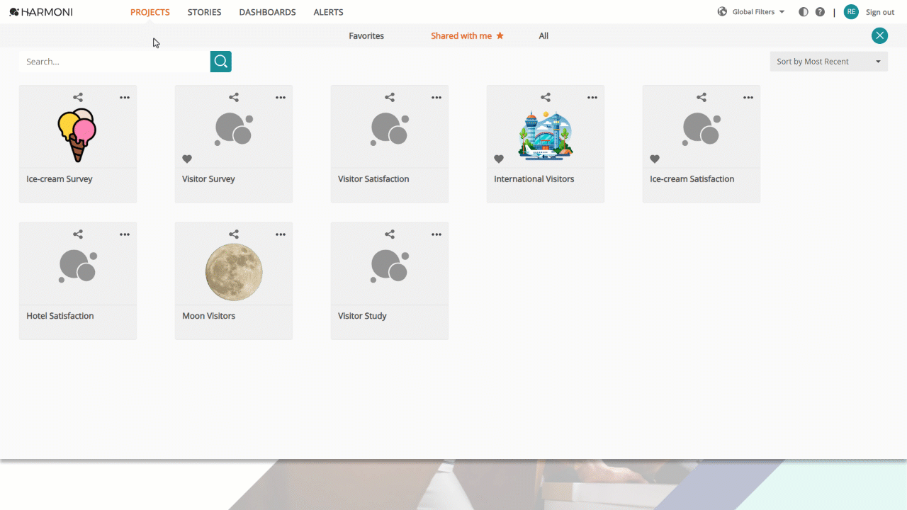The width and height of the screenshot is (907, 510).
Task: Click into the Search input field
Action: pyautogui.click(x=115, y=62)
